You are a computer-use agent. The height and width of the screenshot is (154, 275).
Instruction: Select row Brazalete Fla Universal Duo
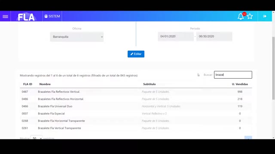pos(136,107)
